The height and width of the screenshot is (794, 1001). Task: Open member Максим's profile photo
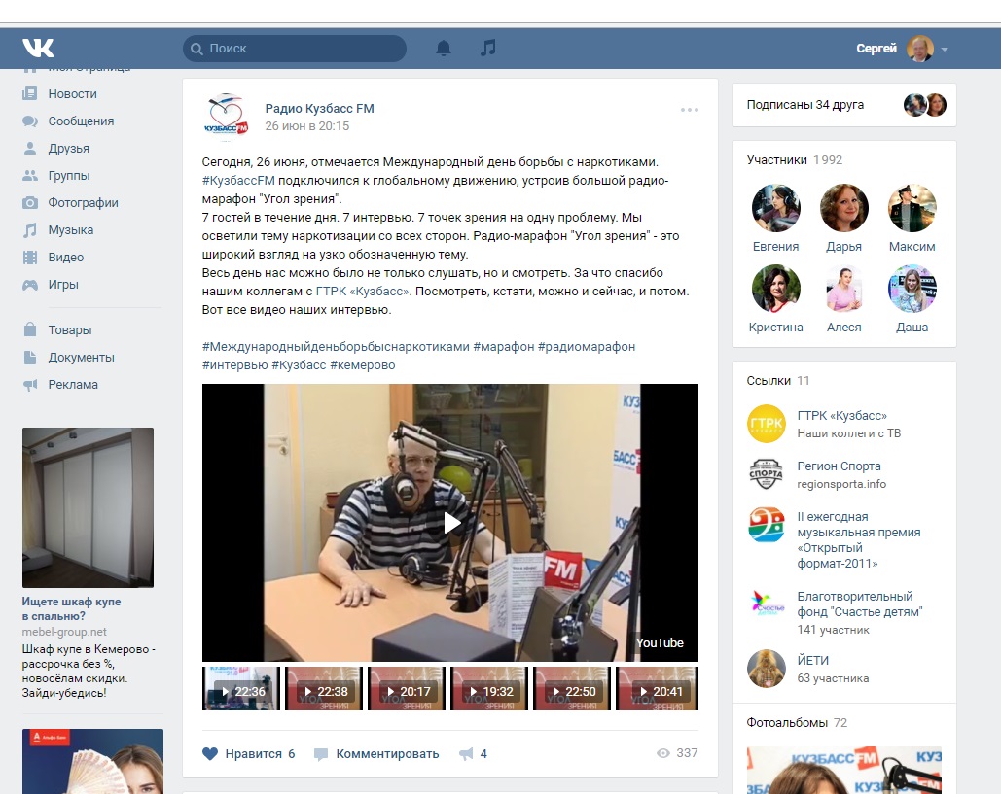(912, 208)
